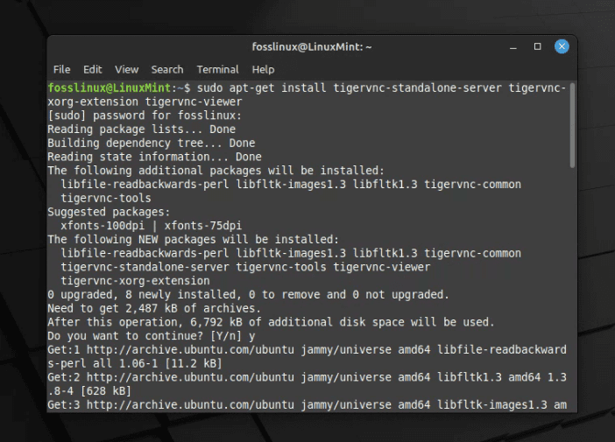
Task: Click 'After this operation, 6,792 kB' line
Action: point(271,322)
